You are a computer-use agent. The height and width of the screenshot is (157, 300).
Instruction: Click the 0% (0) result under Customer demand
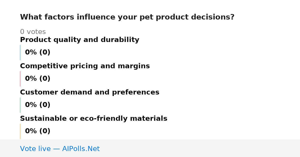click(37, 105)
